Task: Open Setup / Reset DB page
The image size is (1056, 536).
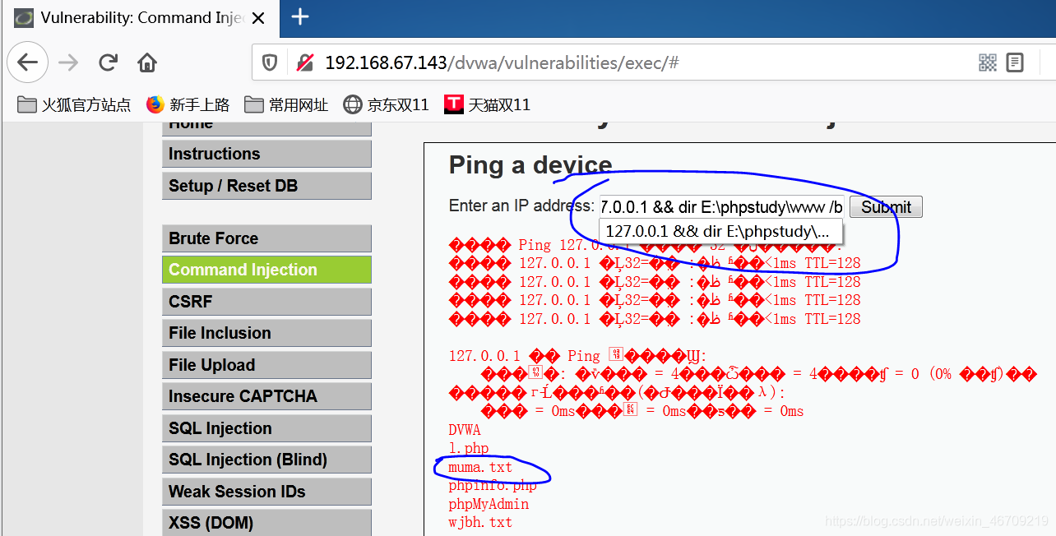Action: click(266, 186)
